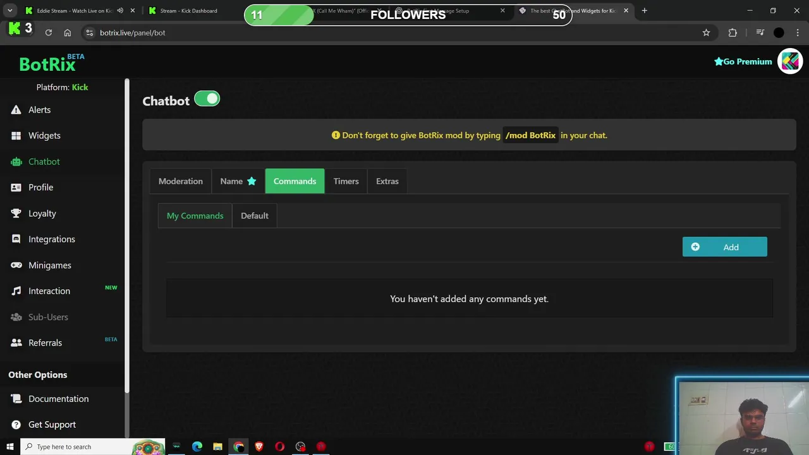Open the Minigames page from sidebar

coord(50,265)
